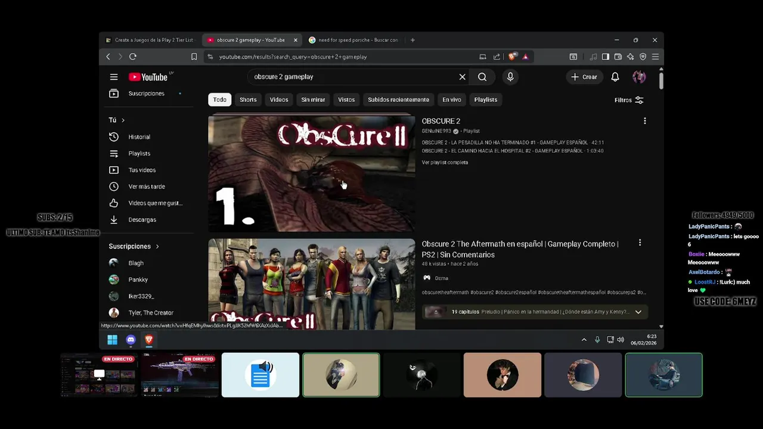Open Leo AI sparkle icon

630,57
